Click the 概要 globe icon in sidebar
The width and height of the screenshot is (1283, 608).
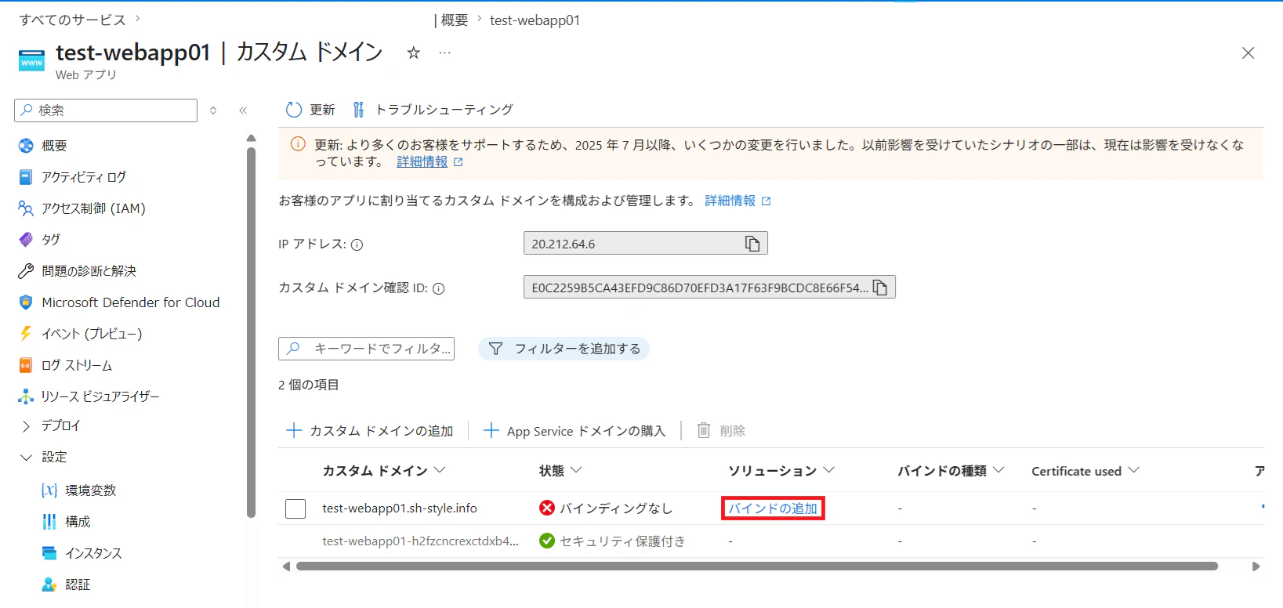pos(26,146)
